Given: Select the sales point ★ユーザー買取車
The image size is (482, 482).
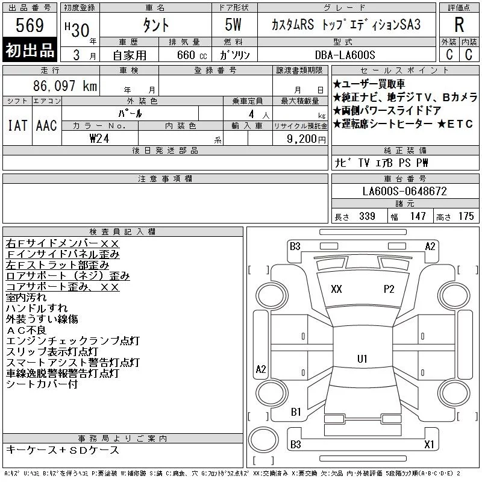Looking at the screenshot, I should tap(369, 84).
